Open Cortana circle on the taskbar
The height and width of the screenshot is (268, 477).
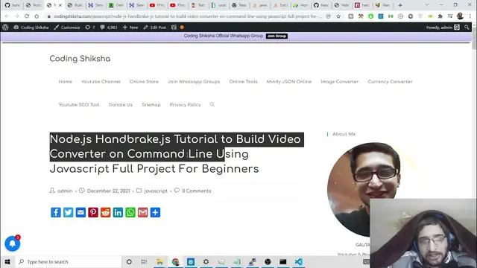pos(129,261)
